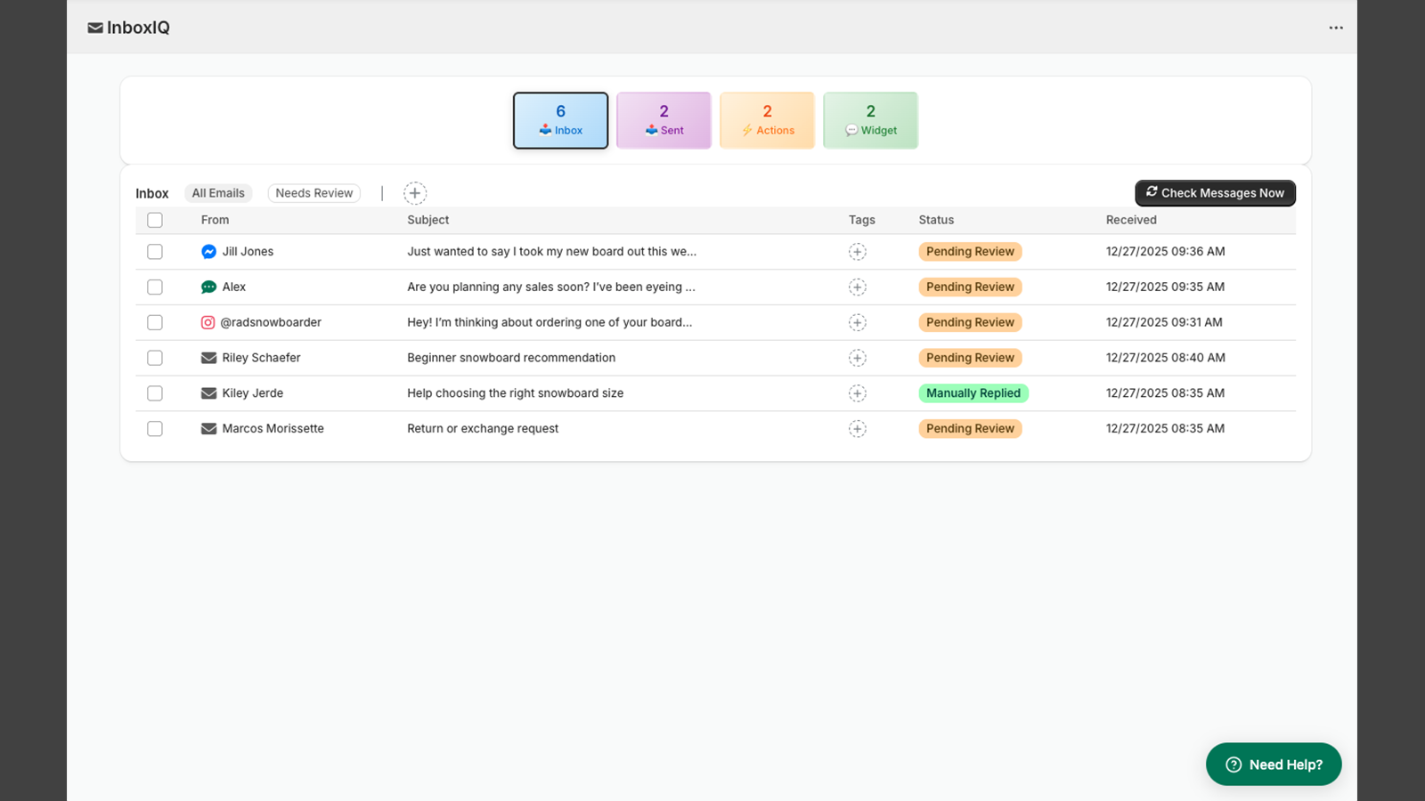1425x801 pixels.
Task: Add a tag to Jill Jones message
Action: (x=857, y=252)
